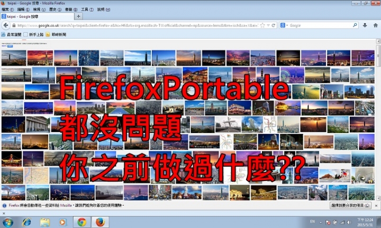The height and width of the screenshot is (228, 381).
Task: Click the blue info icon in notification
Action: (4, 205)
